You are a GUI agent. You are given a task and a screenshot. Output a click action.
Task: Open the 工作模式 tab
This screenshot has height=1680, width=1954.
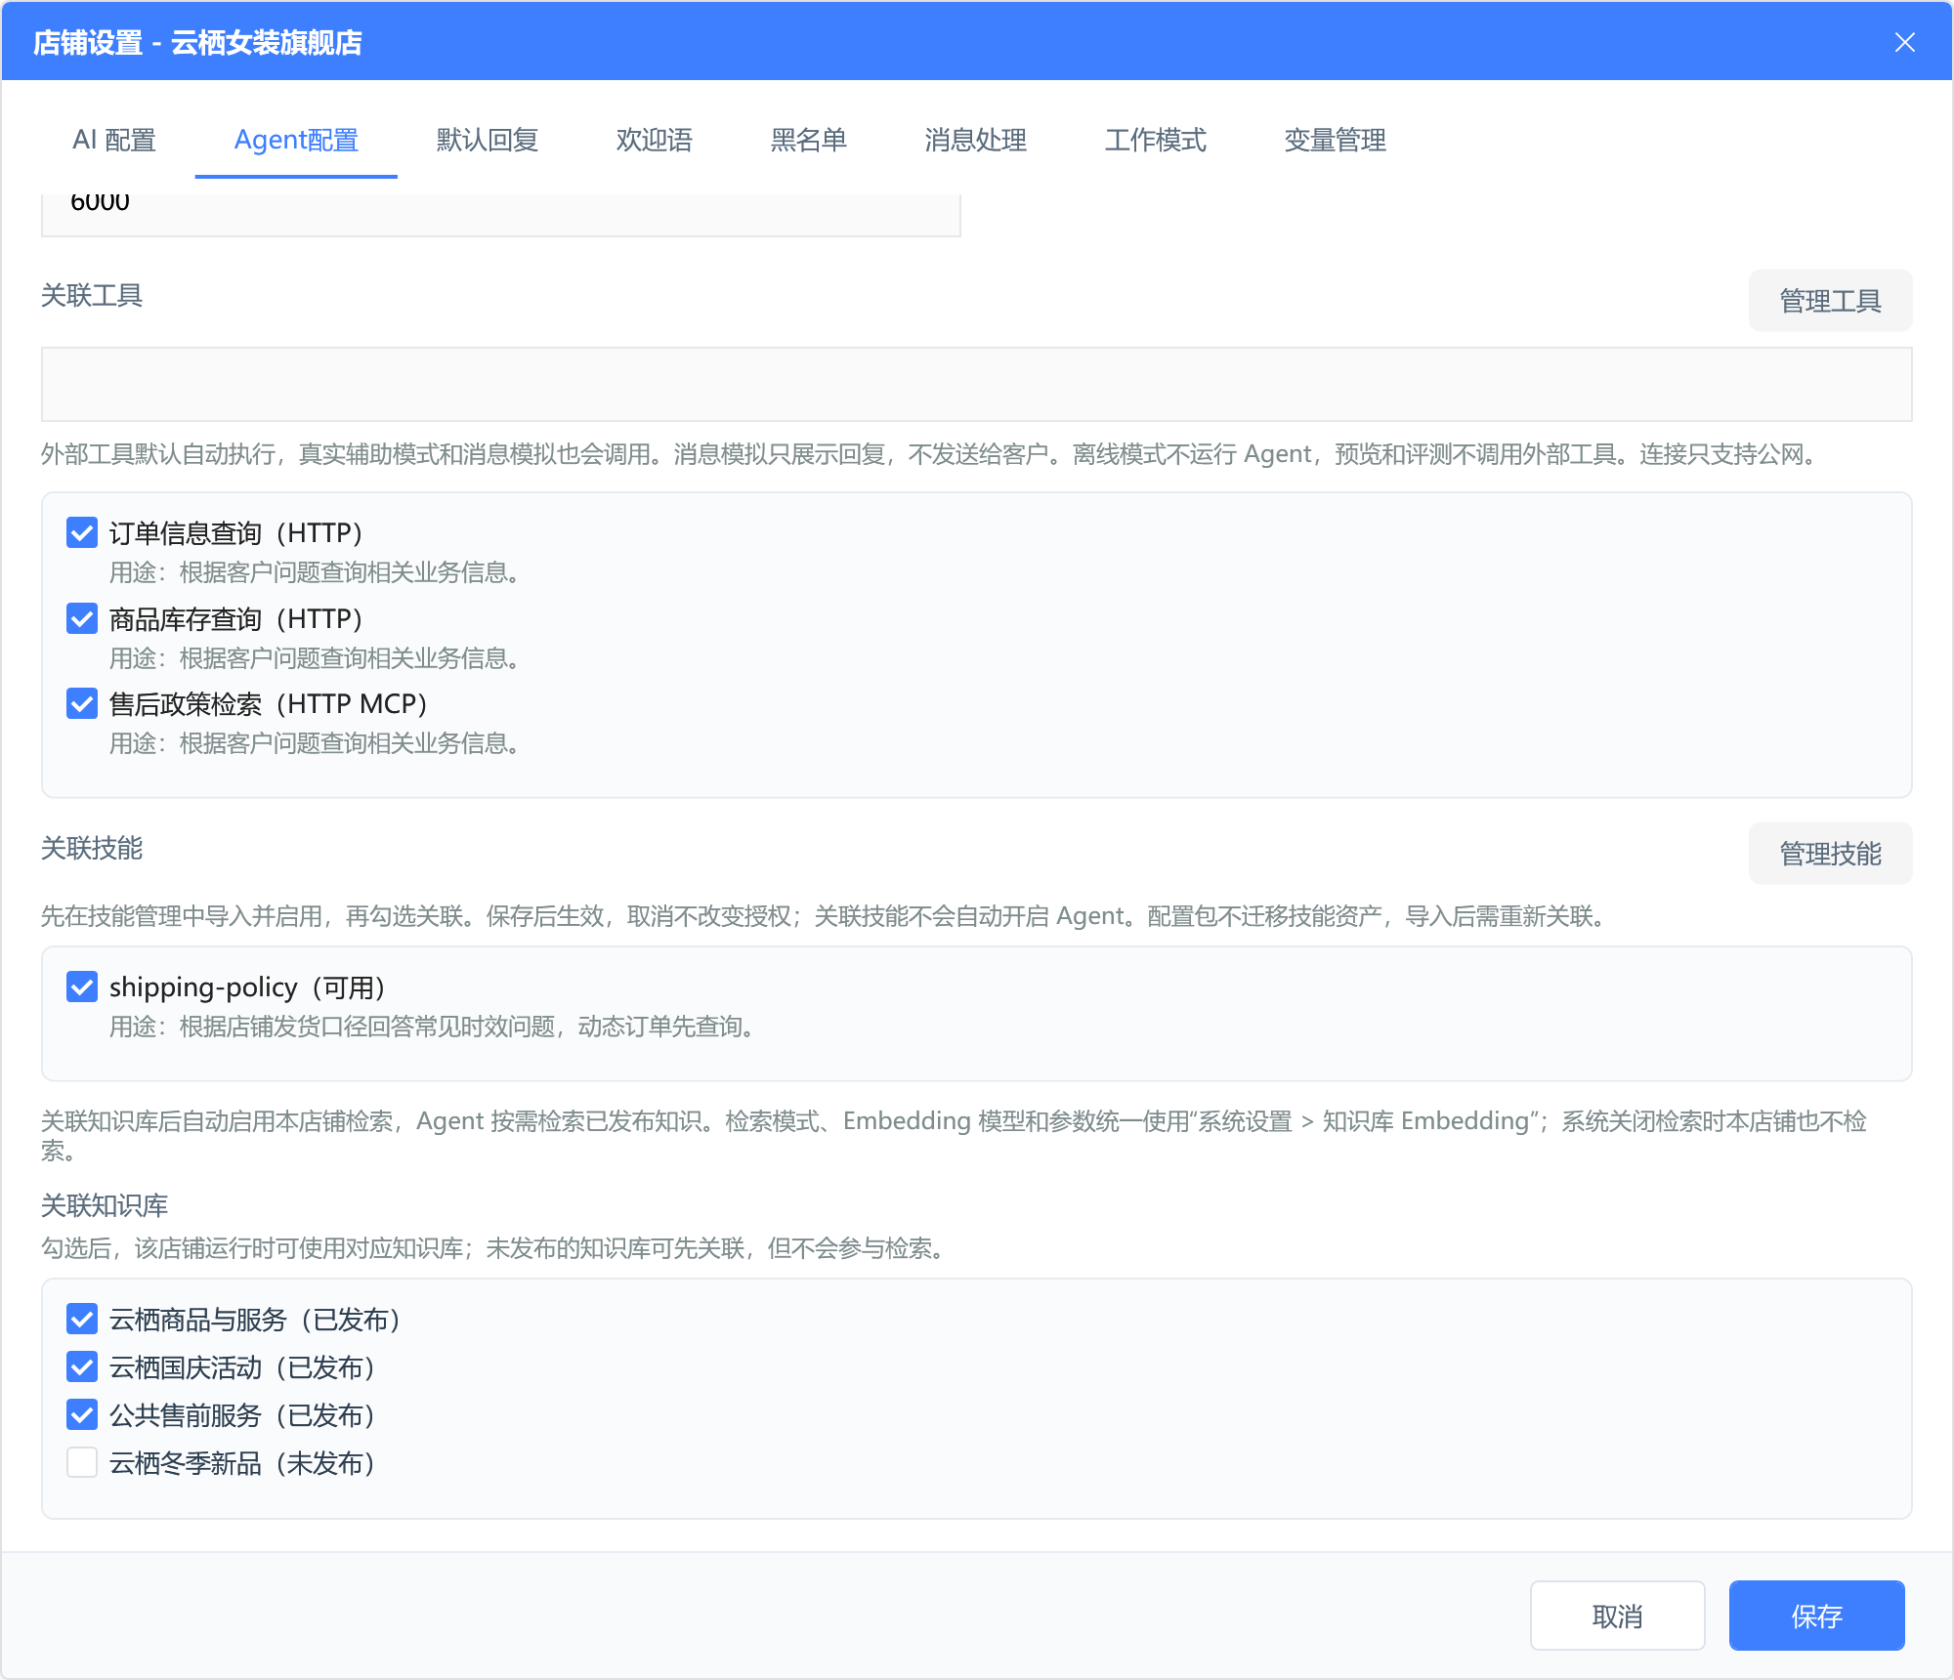pyautogui.click(x=1156, y=140)
